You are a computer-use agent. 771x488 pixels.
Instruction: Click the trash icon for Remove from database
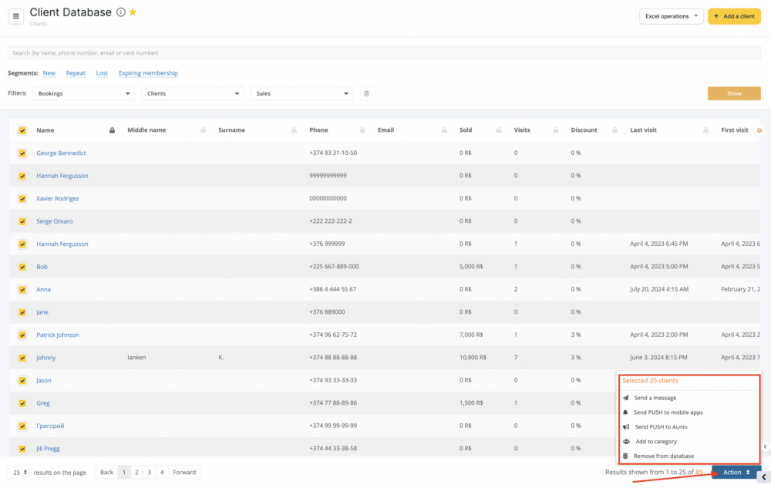[625, 456]
